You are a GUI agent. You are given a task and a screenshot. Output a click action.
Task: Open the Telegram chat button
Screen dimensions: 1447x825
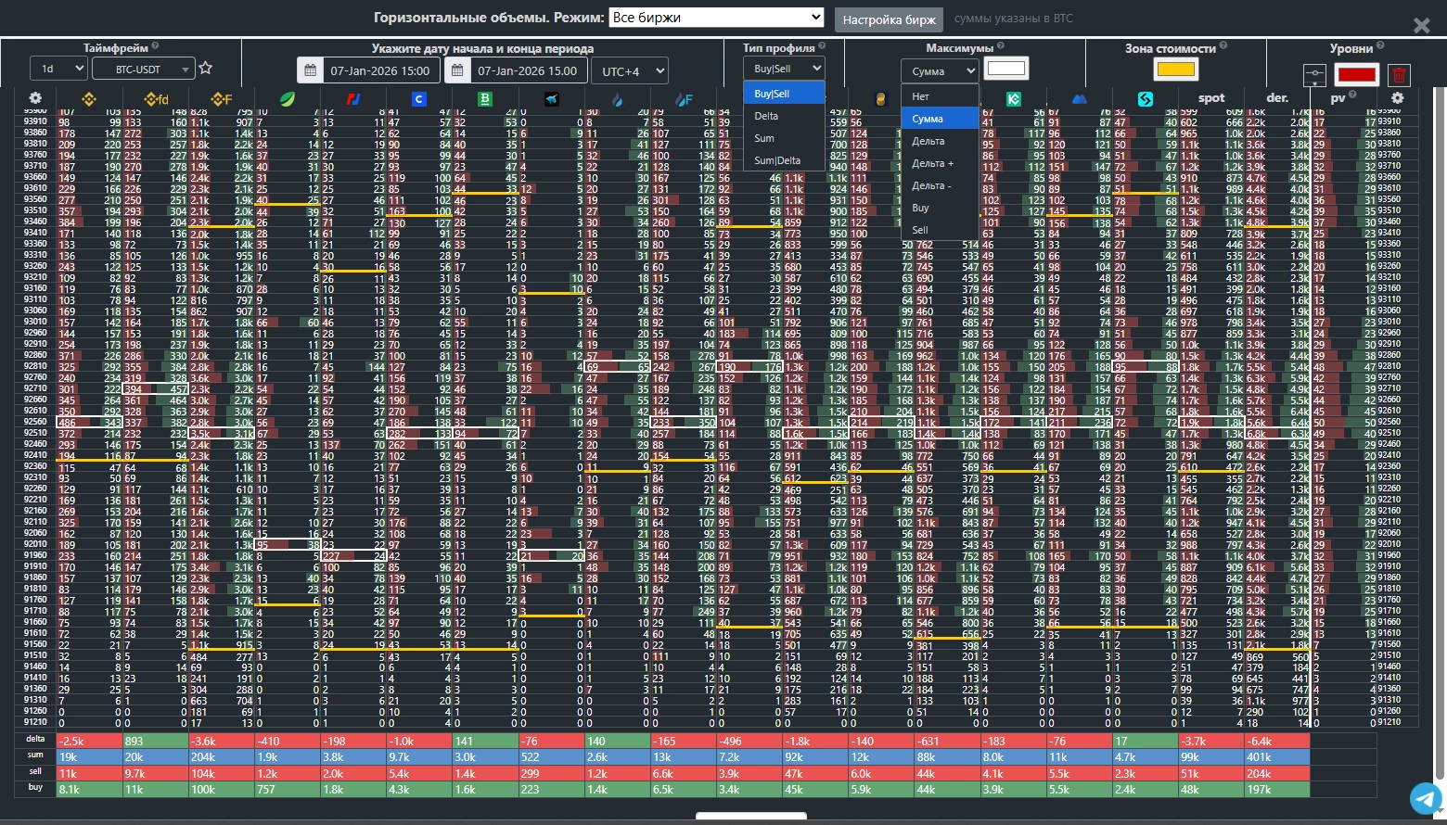1425,797
